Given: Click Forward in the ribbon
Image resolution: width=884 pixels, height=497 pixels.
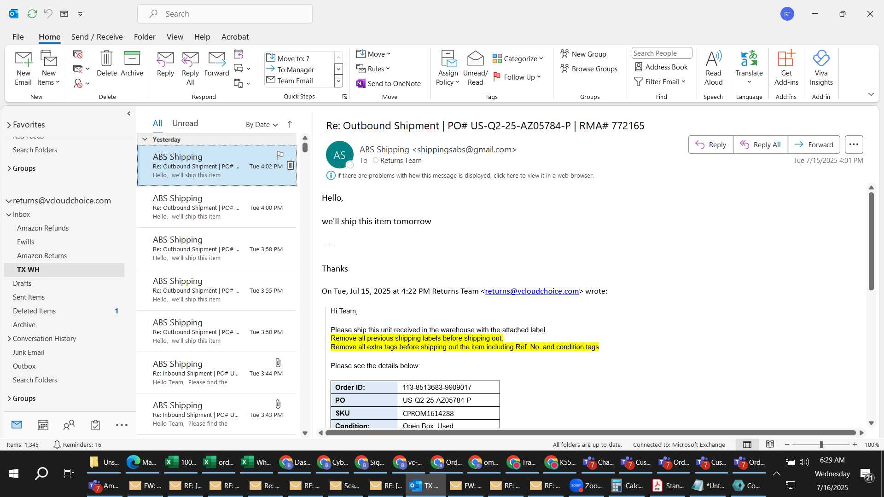Looking at the screenshot, I should pos(216,64).
